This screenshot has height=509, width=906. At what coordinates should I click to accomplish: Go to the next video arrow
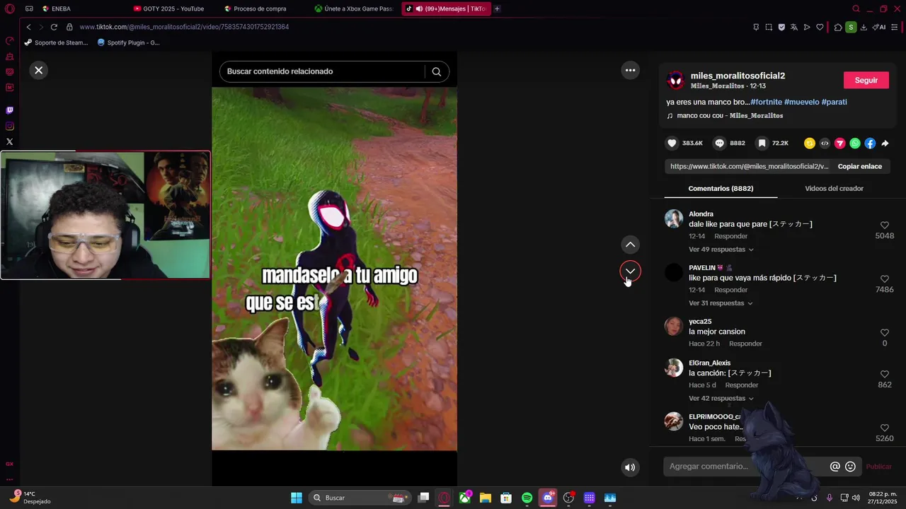click(x=630, y=271)
